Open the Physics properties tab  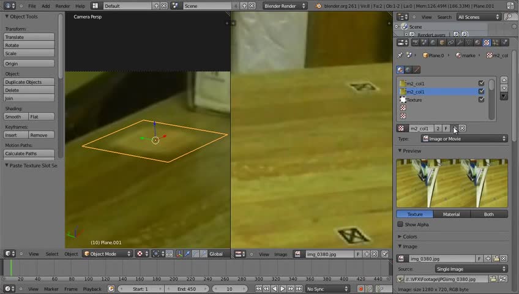(x=504, y=42)
